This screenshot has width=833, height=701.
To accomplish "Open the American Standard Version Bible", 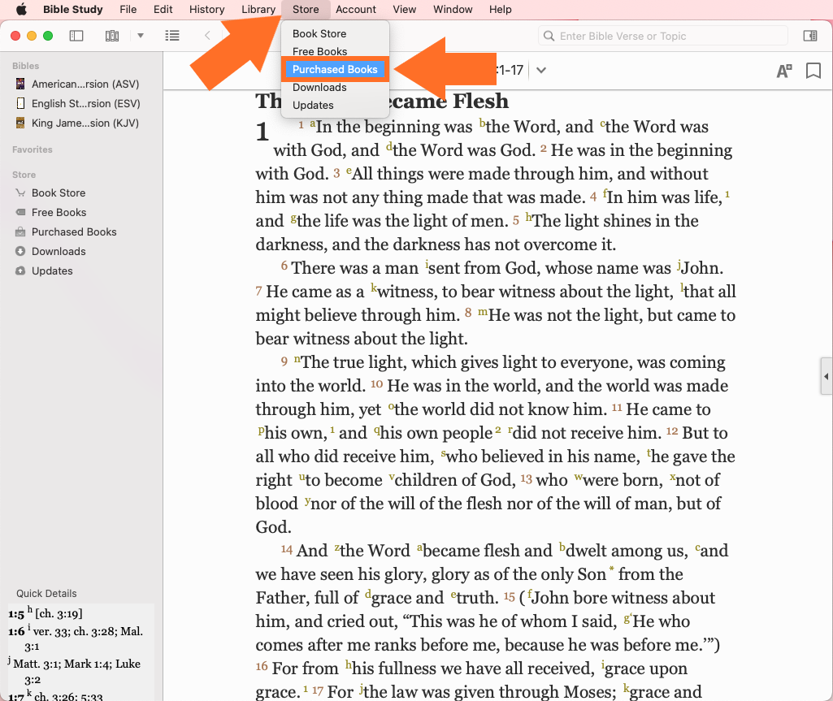I will coord(85,84).
